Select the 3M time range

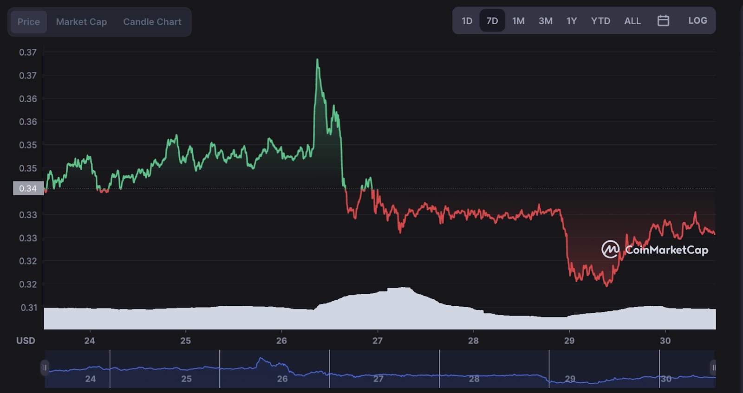[546, 21]
